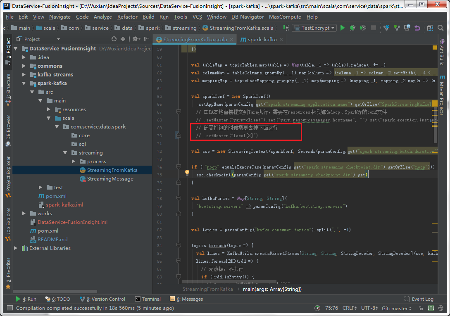The height and width of the screenshot is (316, 450).
Task: Open the 4: Run tool window
Action: point(26,299)
